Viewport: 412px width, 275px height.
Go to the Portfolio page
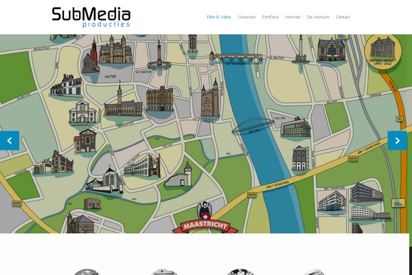point(270,16)
